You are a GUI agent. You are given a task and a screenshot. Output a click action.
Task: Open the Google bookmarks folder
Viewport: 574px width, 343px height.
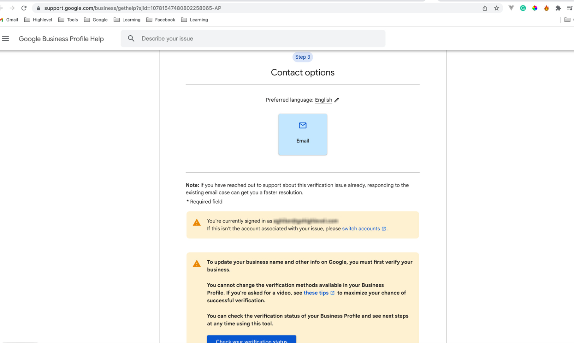click(x=96, y=20)
